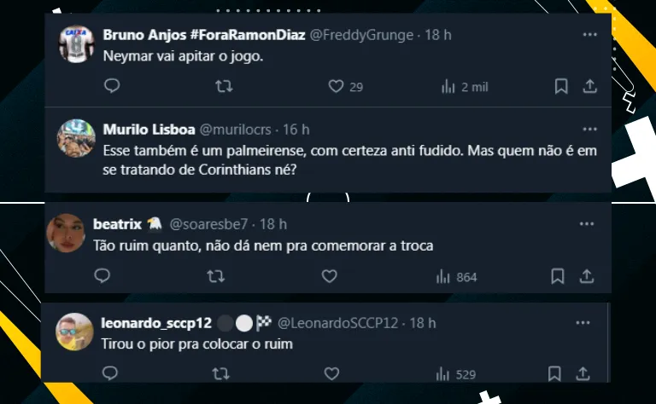
Task: Open more options on Murilo Lisboa's tweet
Action: point(589,130)
